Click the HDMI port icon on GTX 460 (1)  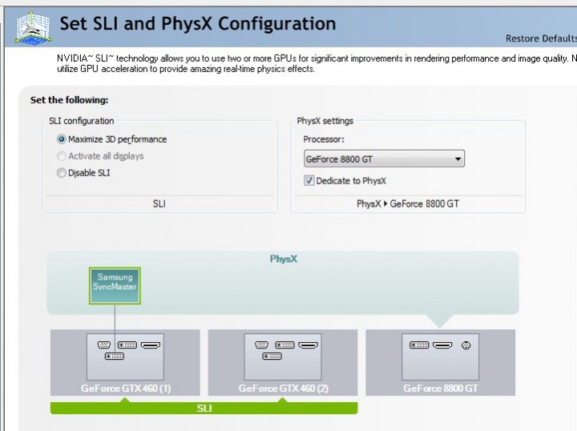[x=151, y=345]
